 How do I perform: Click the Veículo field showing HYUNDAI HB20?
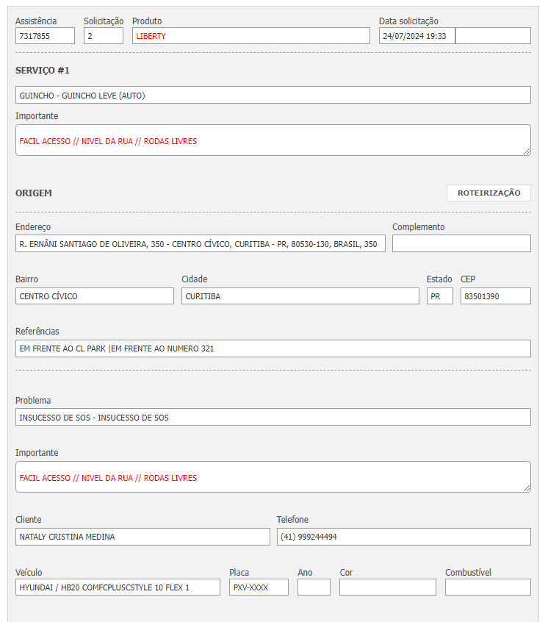click(x=118, y=587)
